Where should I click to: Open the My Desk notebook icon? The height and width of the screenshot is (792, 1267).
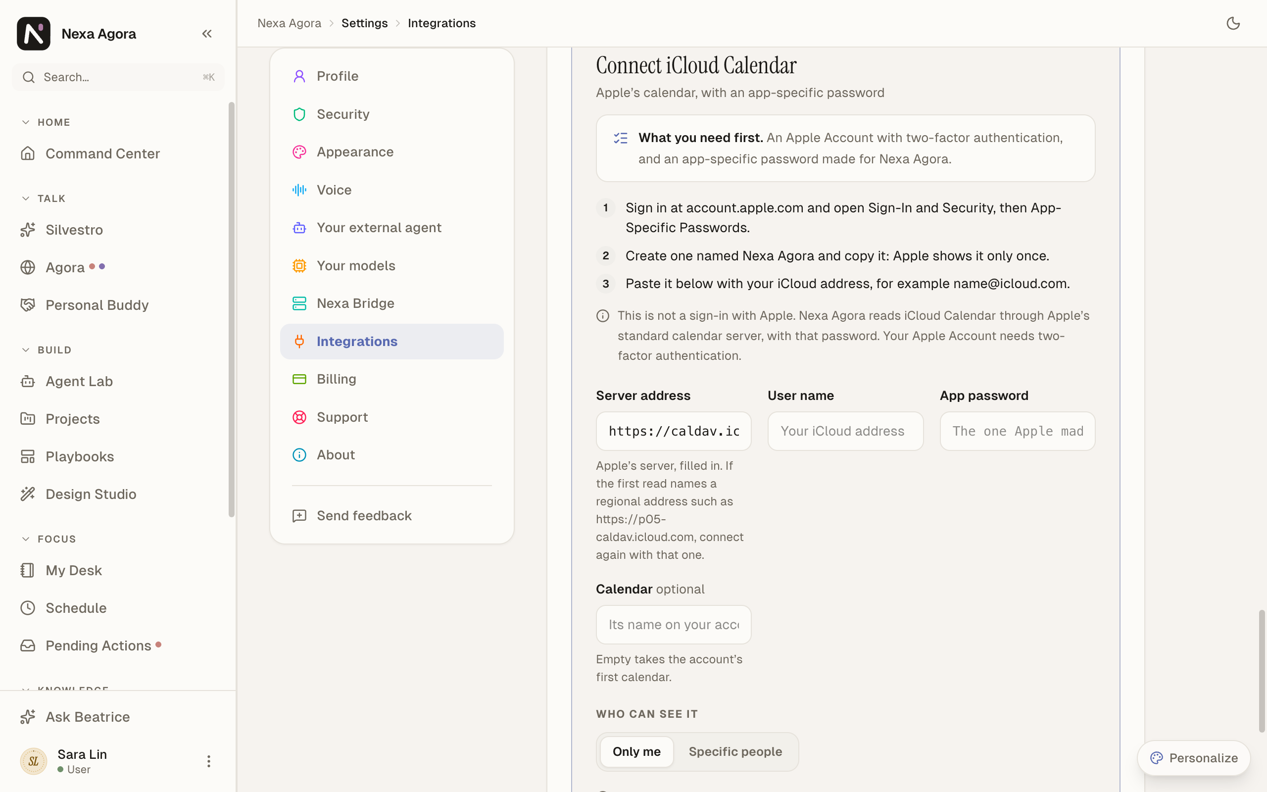coord(28,570)
